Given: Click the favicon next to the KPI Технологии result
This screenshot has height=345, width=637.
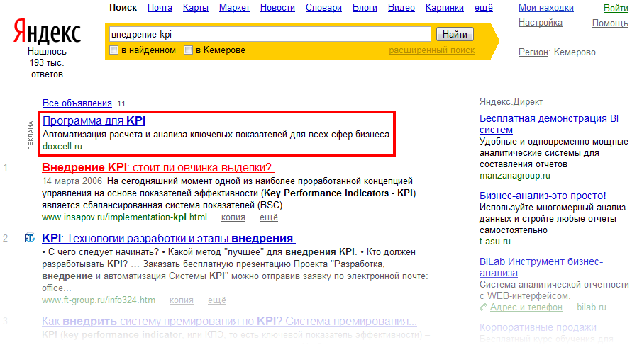Looking at the screenshot, I should [30, 238].
